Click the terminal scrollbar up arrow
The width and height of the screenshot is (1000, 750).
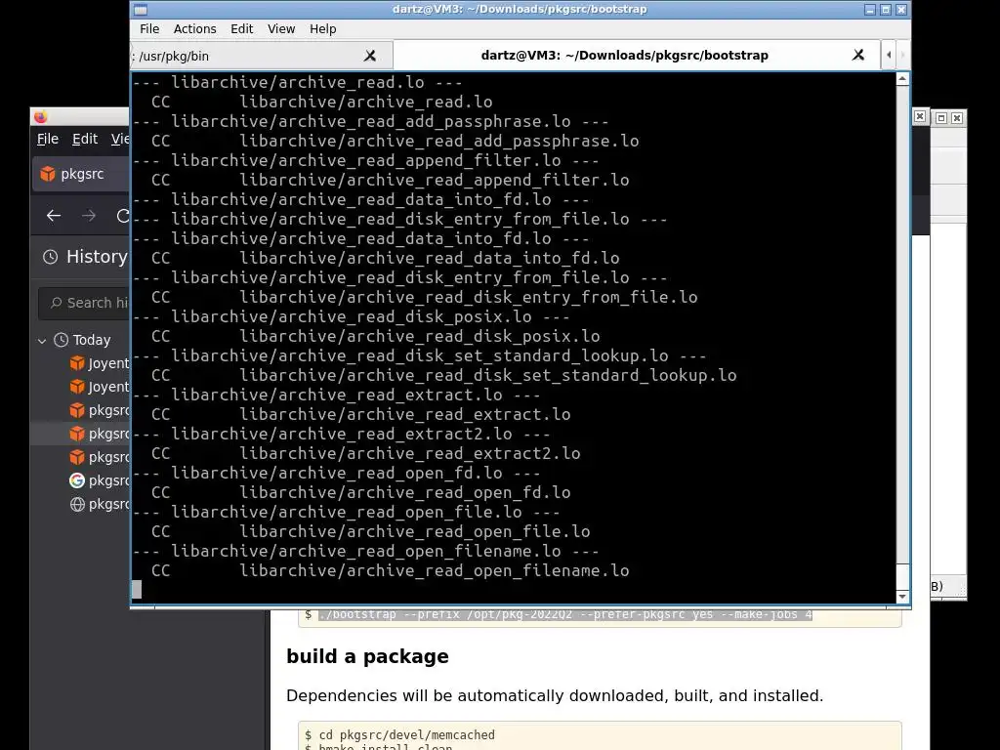(902, 79)
